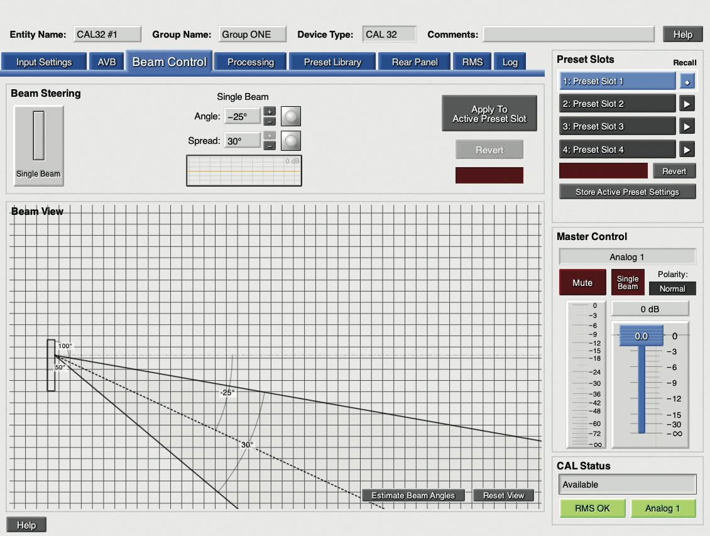This screenshot has height=536, width=710.
Task: Click the Spread round knob button
Action: coord(291,141)
